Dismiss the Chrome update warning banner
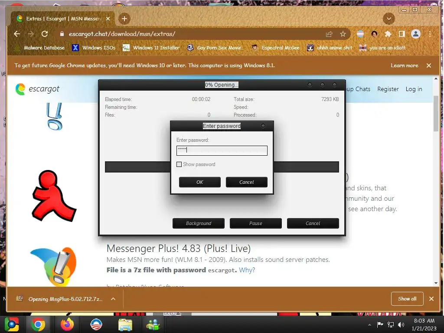444x333 pixels. pyautogui.click(x=429, y=65)
